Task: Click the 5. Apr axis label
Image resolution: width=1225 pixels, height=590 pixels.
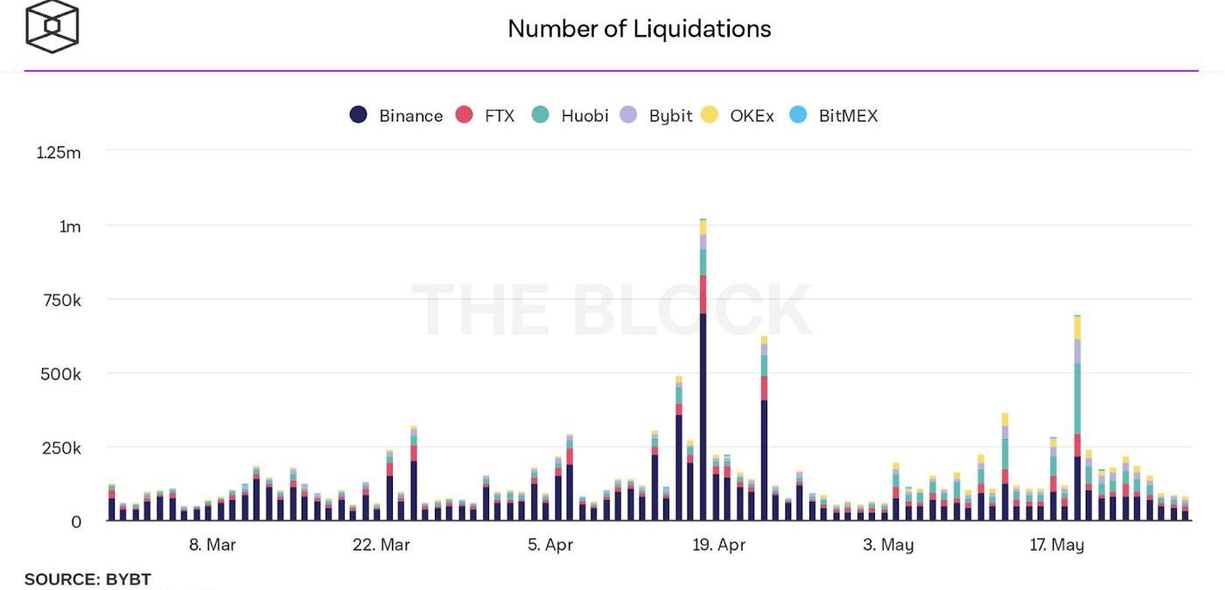Action: pyautogui.click(x=550, y=545)
